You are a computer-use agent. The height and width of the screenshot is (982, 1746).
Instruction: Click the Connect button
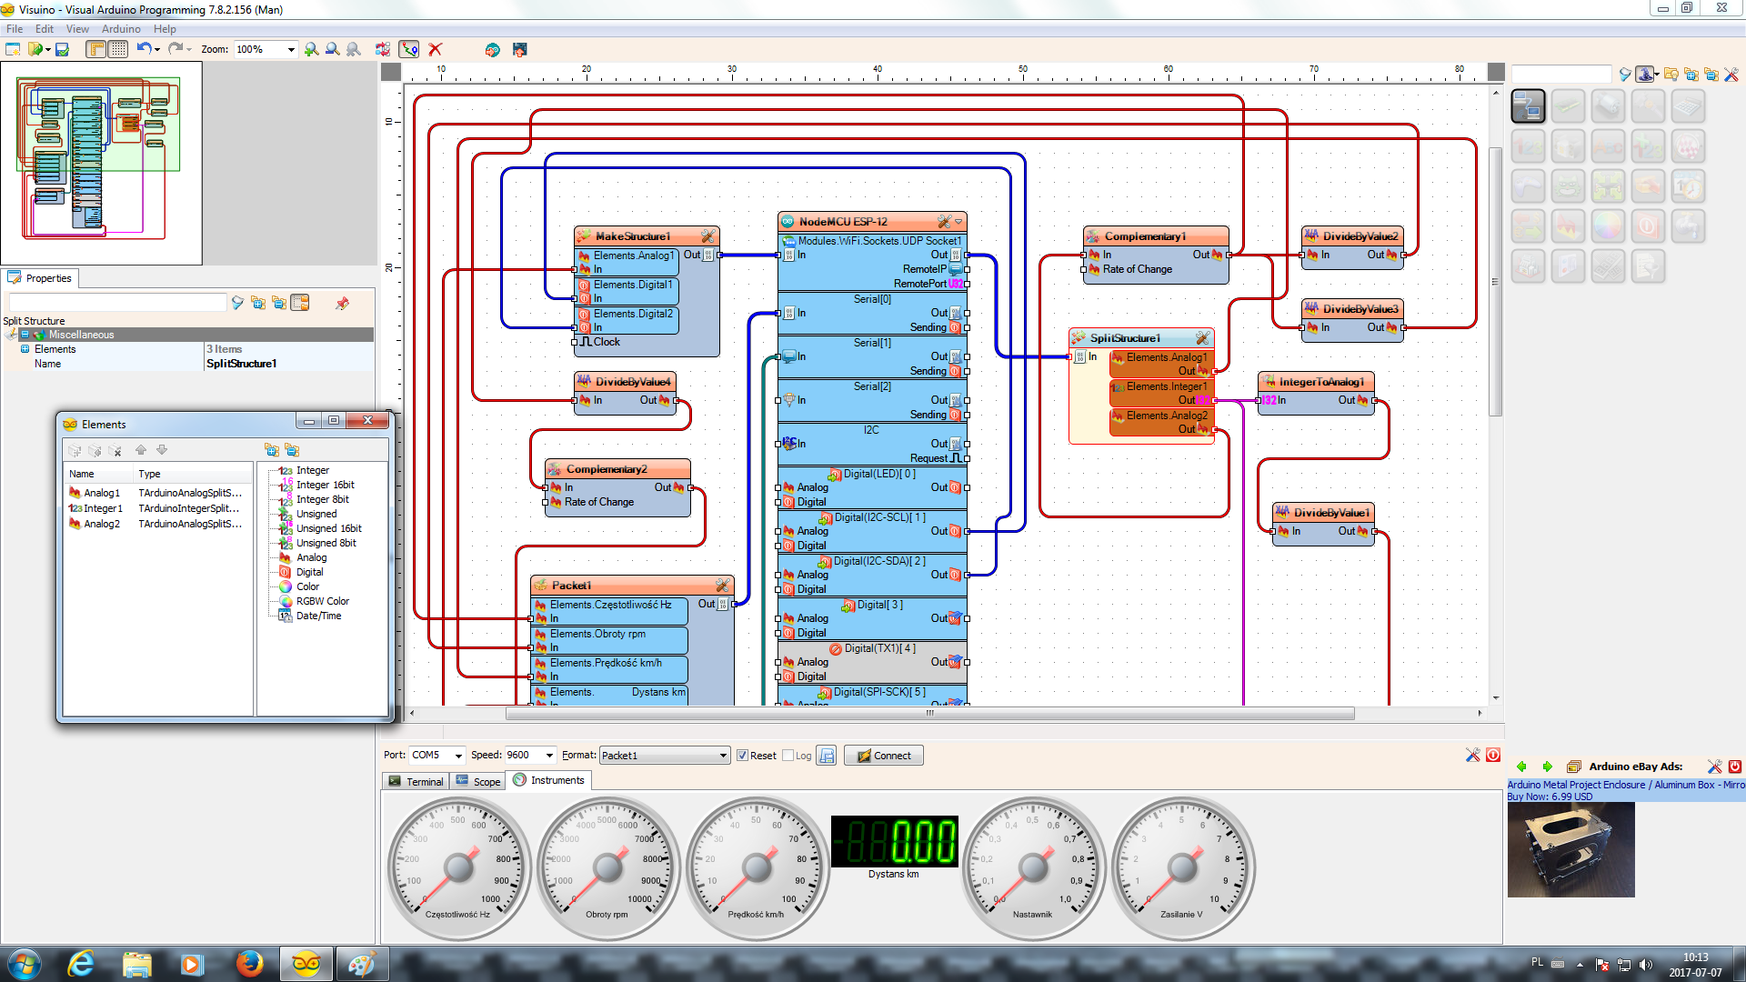[x=883, y=756]
